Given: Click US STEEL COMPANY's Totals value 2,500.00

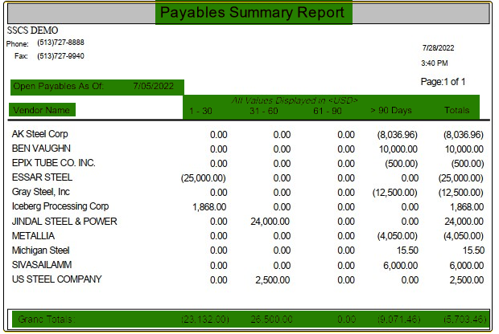Looking at the screenshot, I should pos(467,280).
